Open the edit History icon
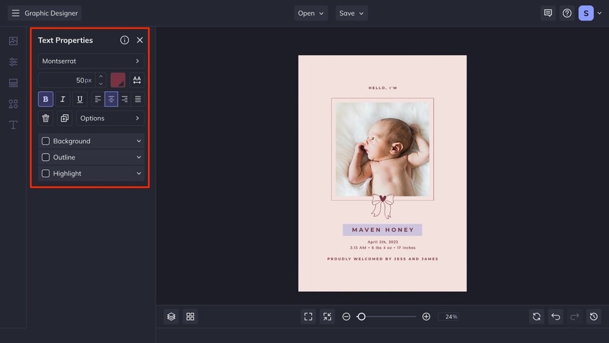Screen dimensions: 609x343 point(594,317)
